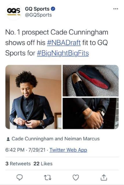Viewport: 124px width, 185px height.
Task: Like the tweet with the heart icon
Action: coord(76,177)
